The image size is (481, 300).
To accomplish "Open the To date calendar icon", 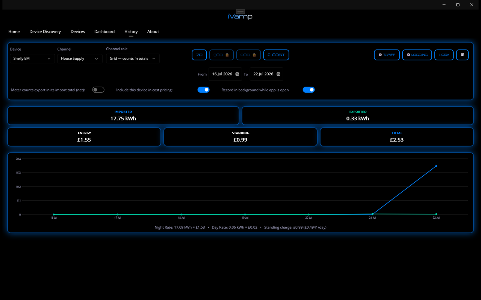I will (x=278, y=74).
